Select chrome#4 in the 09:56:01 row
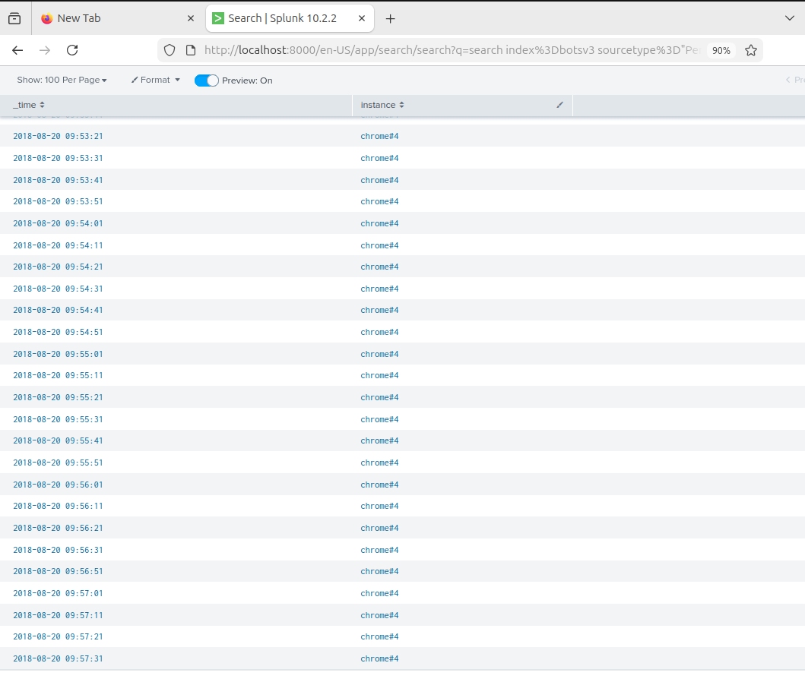Screen dimensions: 805x682 tap(379, 485)
